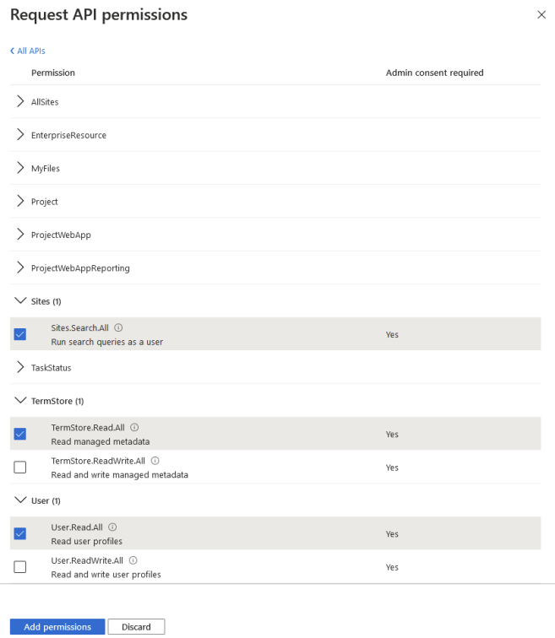Click info icon beside TermStore.ReadWrite.All
This screenshot has width=555, height=638.
[155, 461]
